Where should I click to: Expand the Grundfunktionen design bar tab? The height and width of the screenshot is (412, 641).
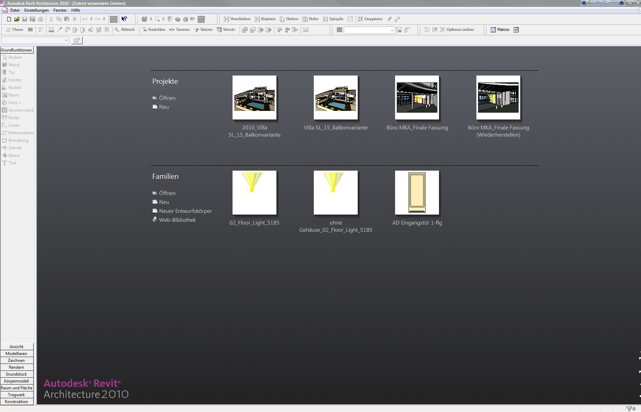16,50
